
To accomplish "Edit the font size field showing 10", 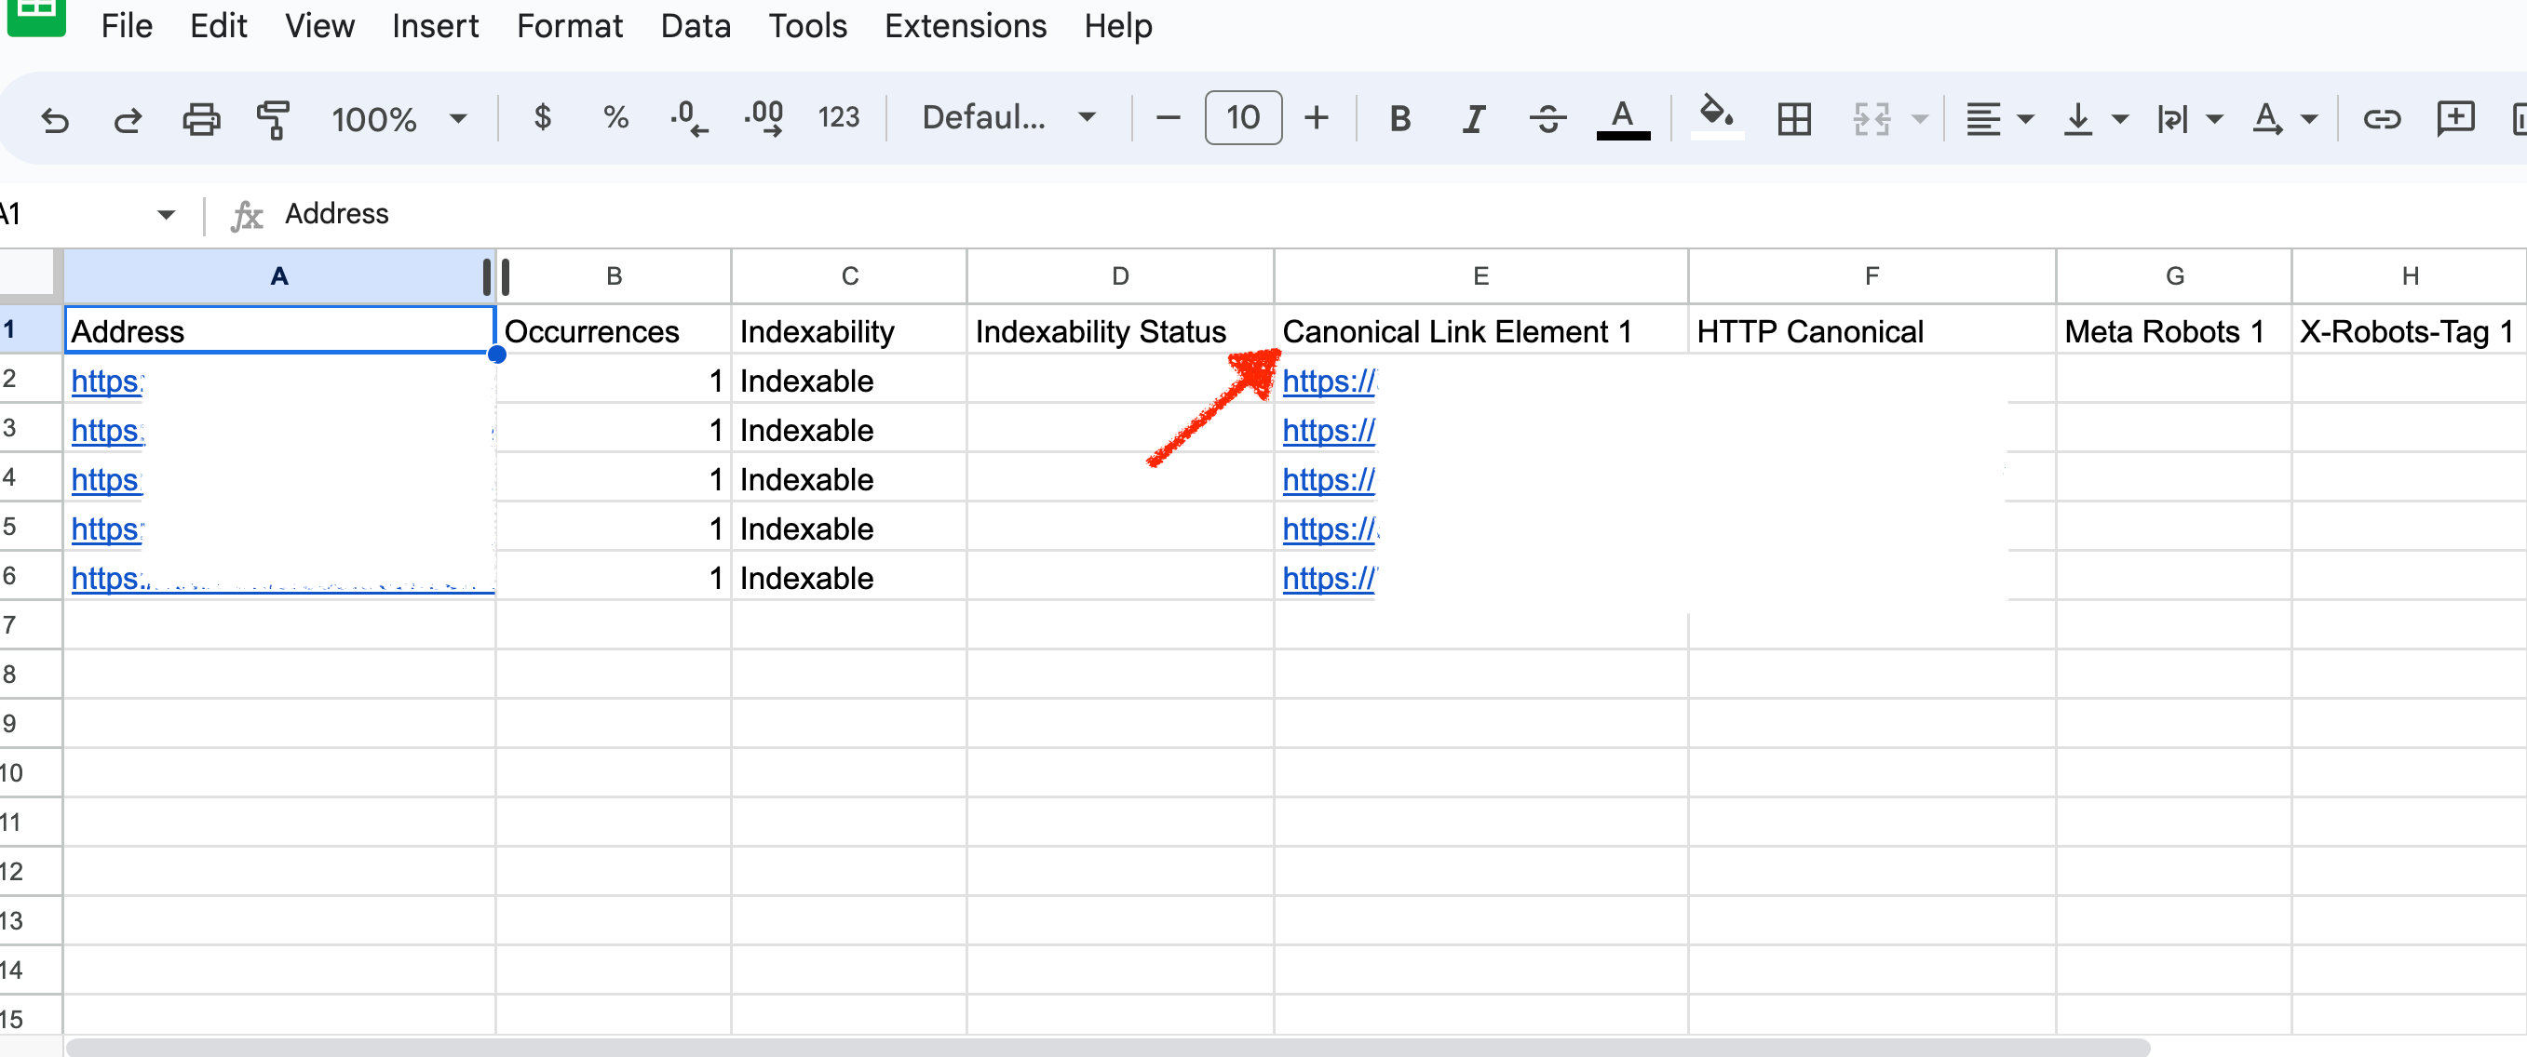I will click(x=1243, y=117).
